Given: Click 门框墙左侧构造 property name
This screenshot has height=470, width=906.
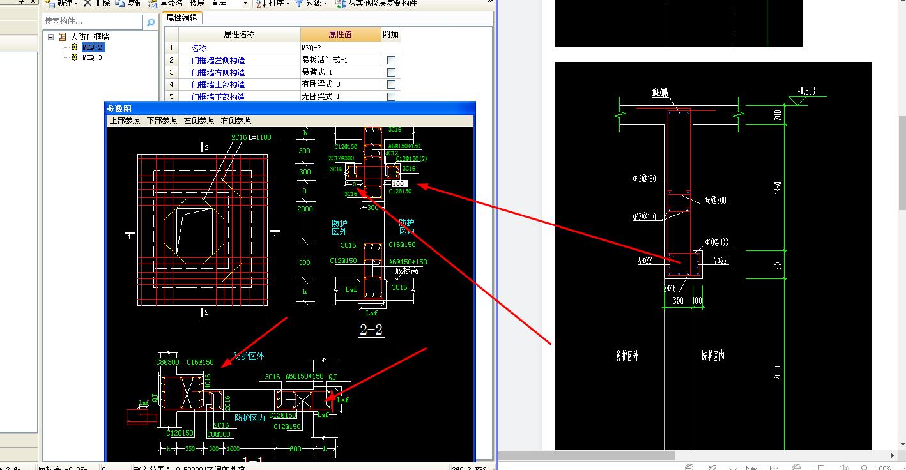Looking at the screenshot, I should (218, 60).
